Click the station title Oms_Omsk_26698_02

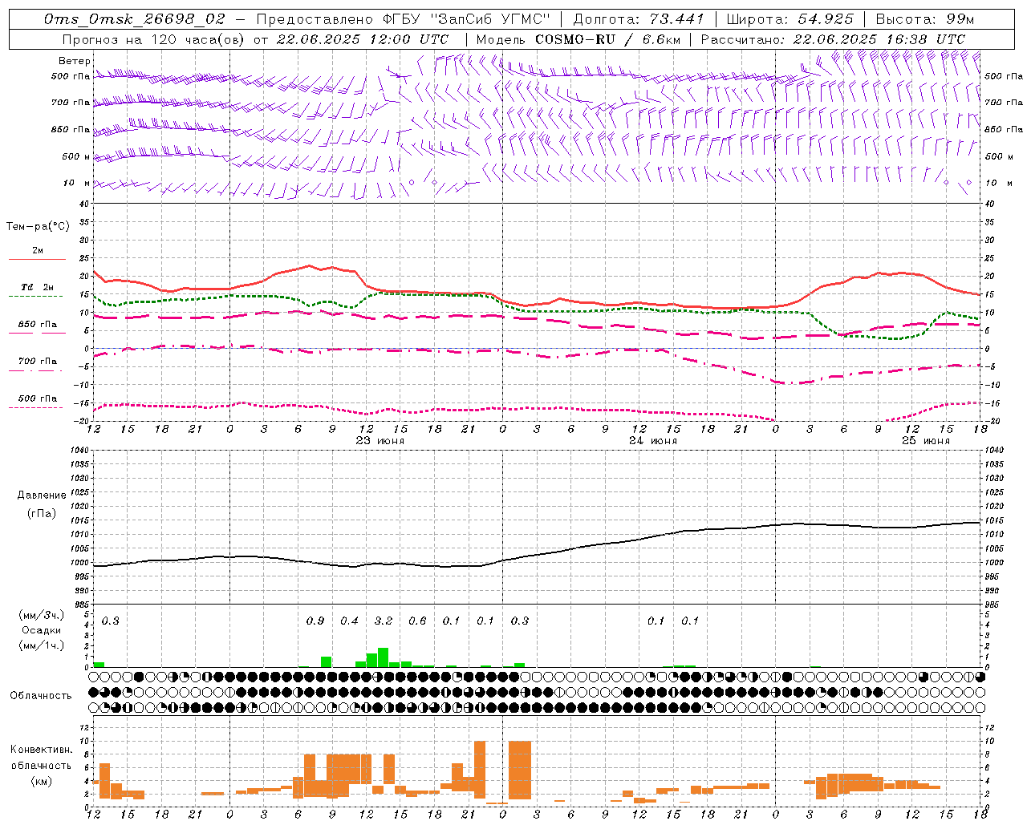click(x=135, y=18)
